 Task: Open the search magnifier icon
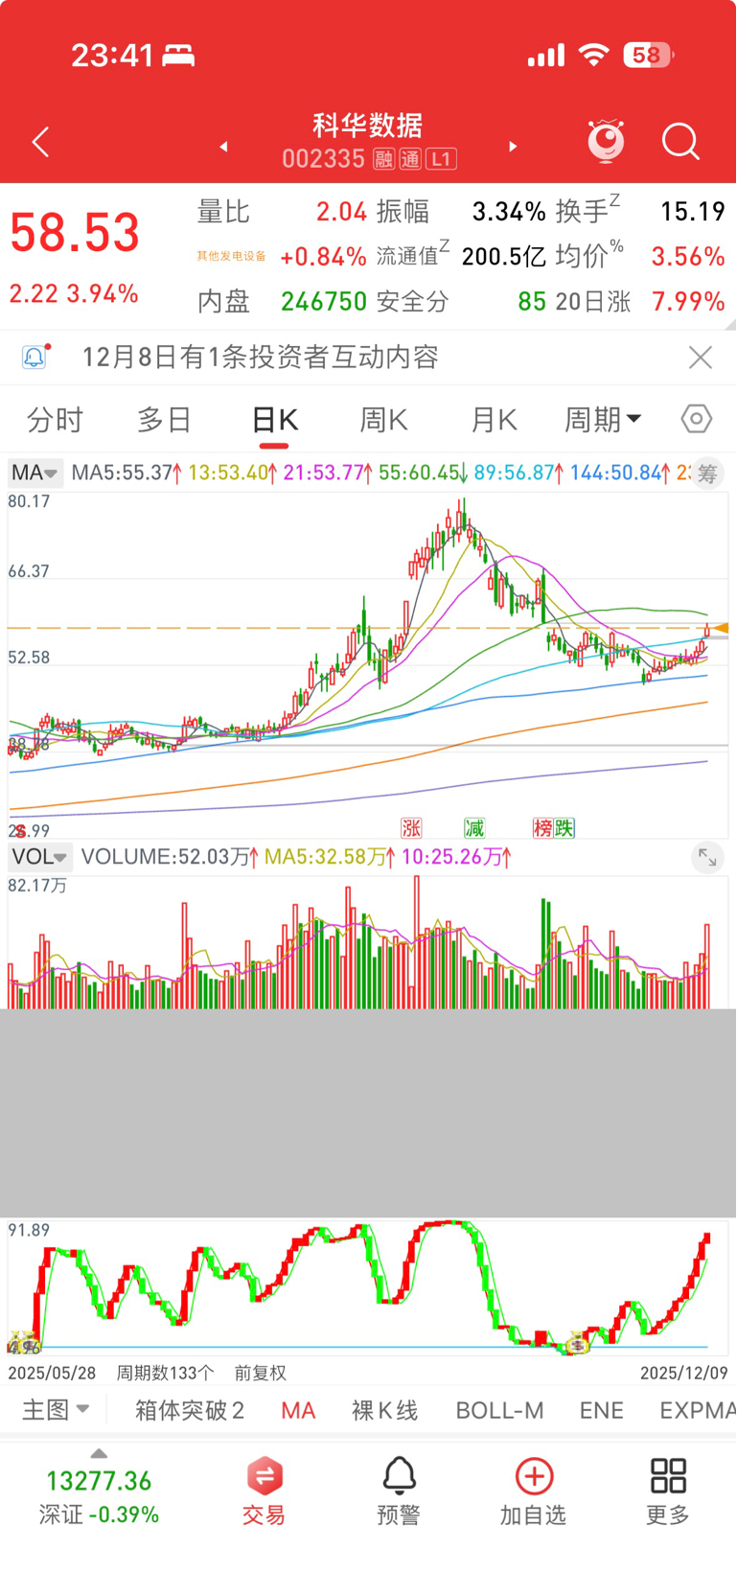(x=680, y=142)
